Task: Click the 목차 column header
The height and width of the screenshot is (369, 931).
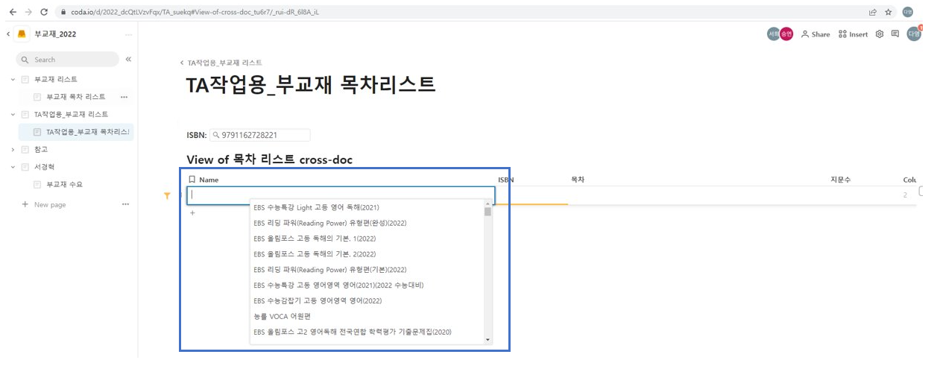Action: (578, 180)
